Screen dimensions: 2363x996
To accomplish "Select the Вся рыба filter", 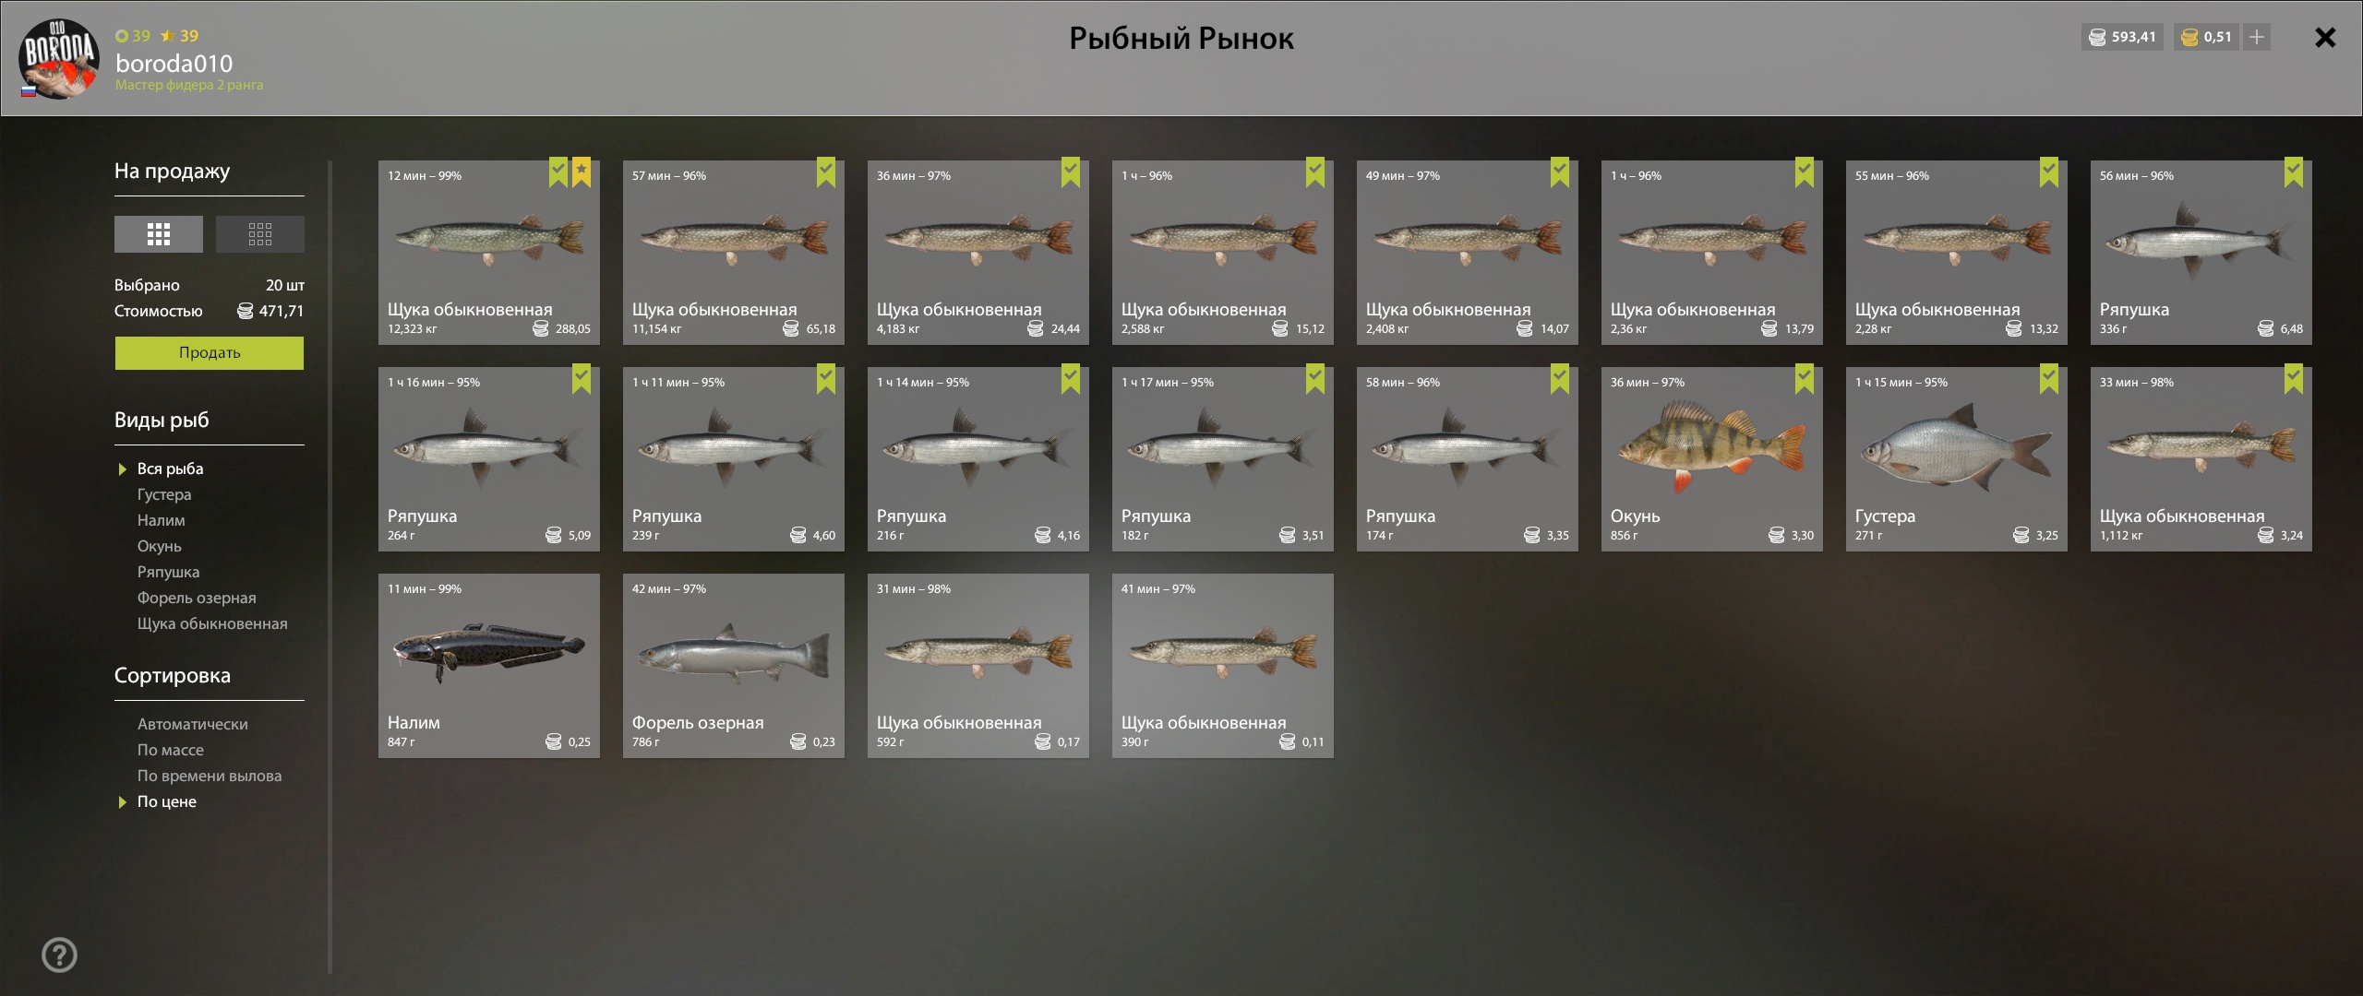I will 170,468.
